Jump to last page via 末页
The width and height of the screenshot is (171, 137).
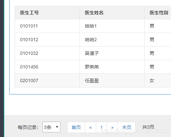coord(127,127)
